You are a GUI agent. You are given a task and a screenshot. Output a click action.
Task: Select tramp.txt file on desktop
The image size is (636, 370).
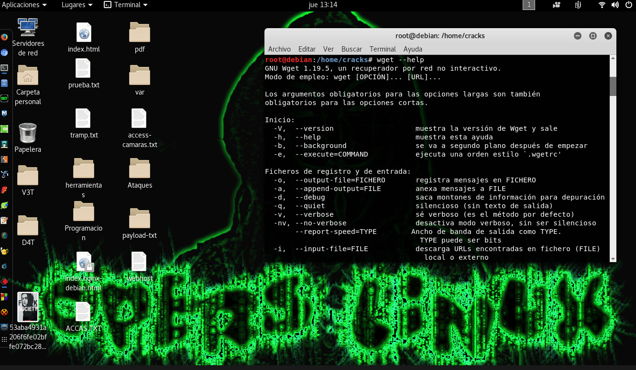(84, 124)
